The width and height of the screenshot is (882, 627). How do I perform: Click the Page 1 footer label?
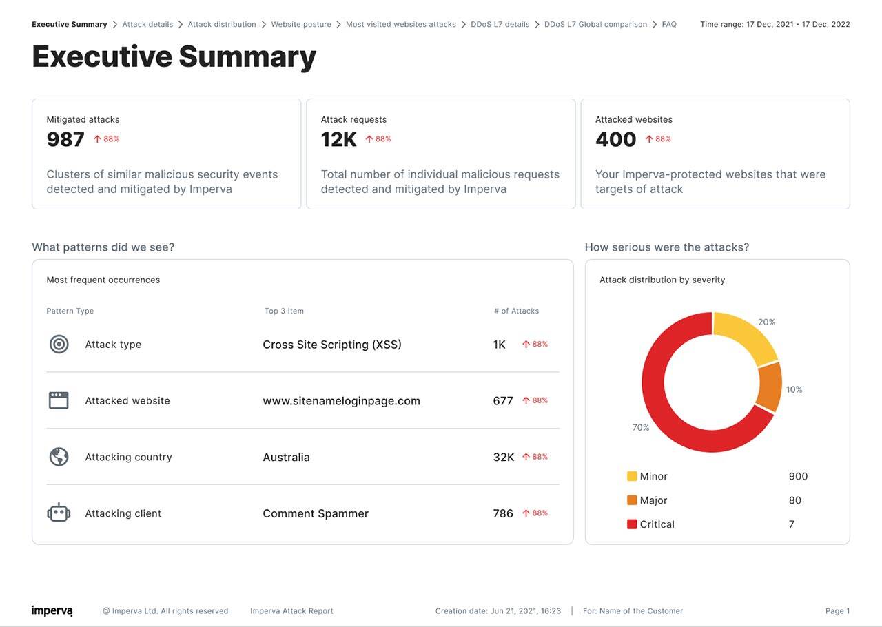pos(838,611)
